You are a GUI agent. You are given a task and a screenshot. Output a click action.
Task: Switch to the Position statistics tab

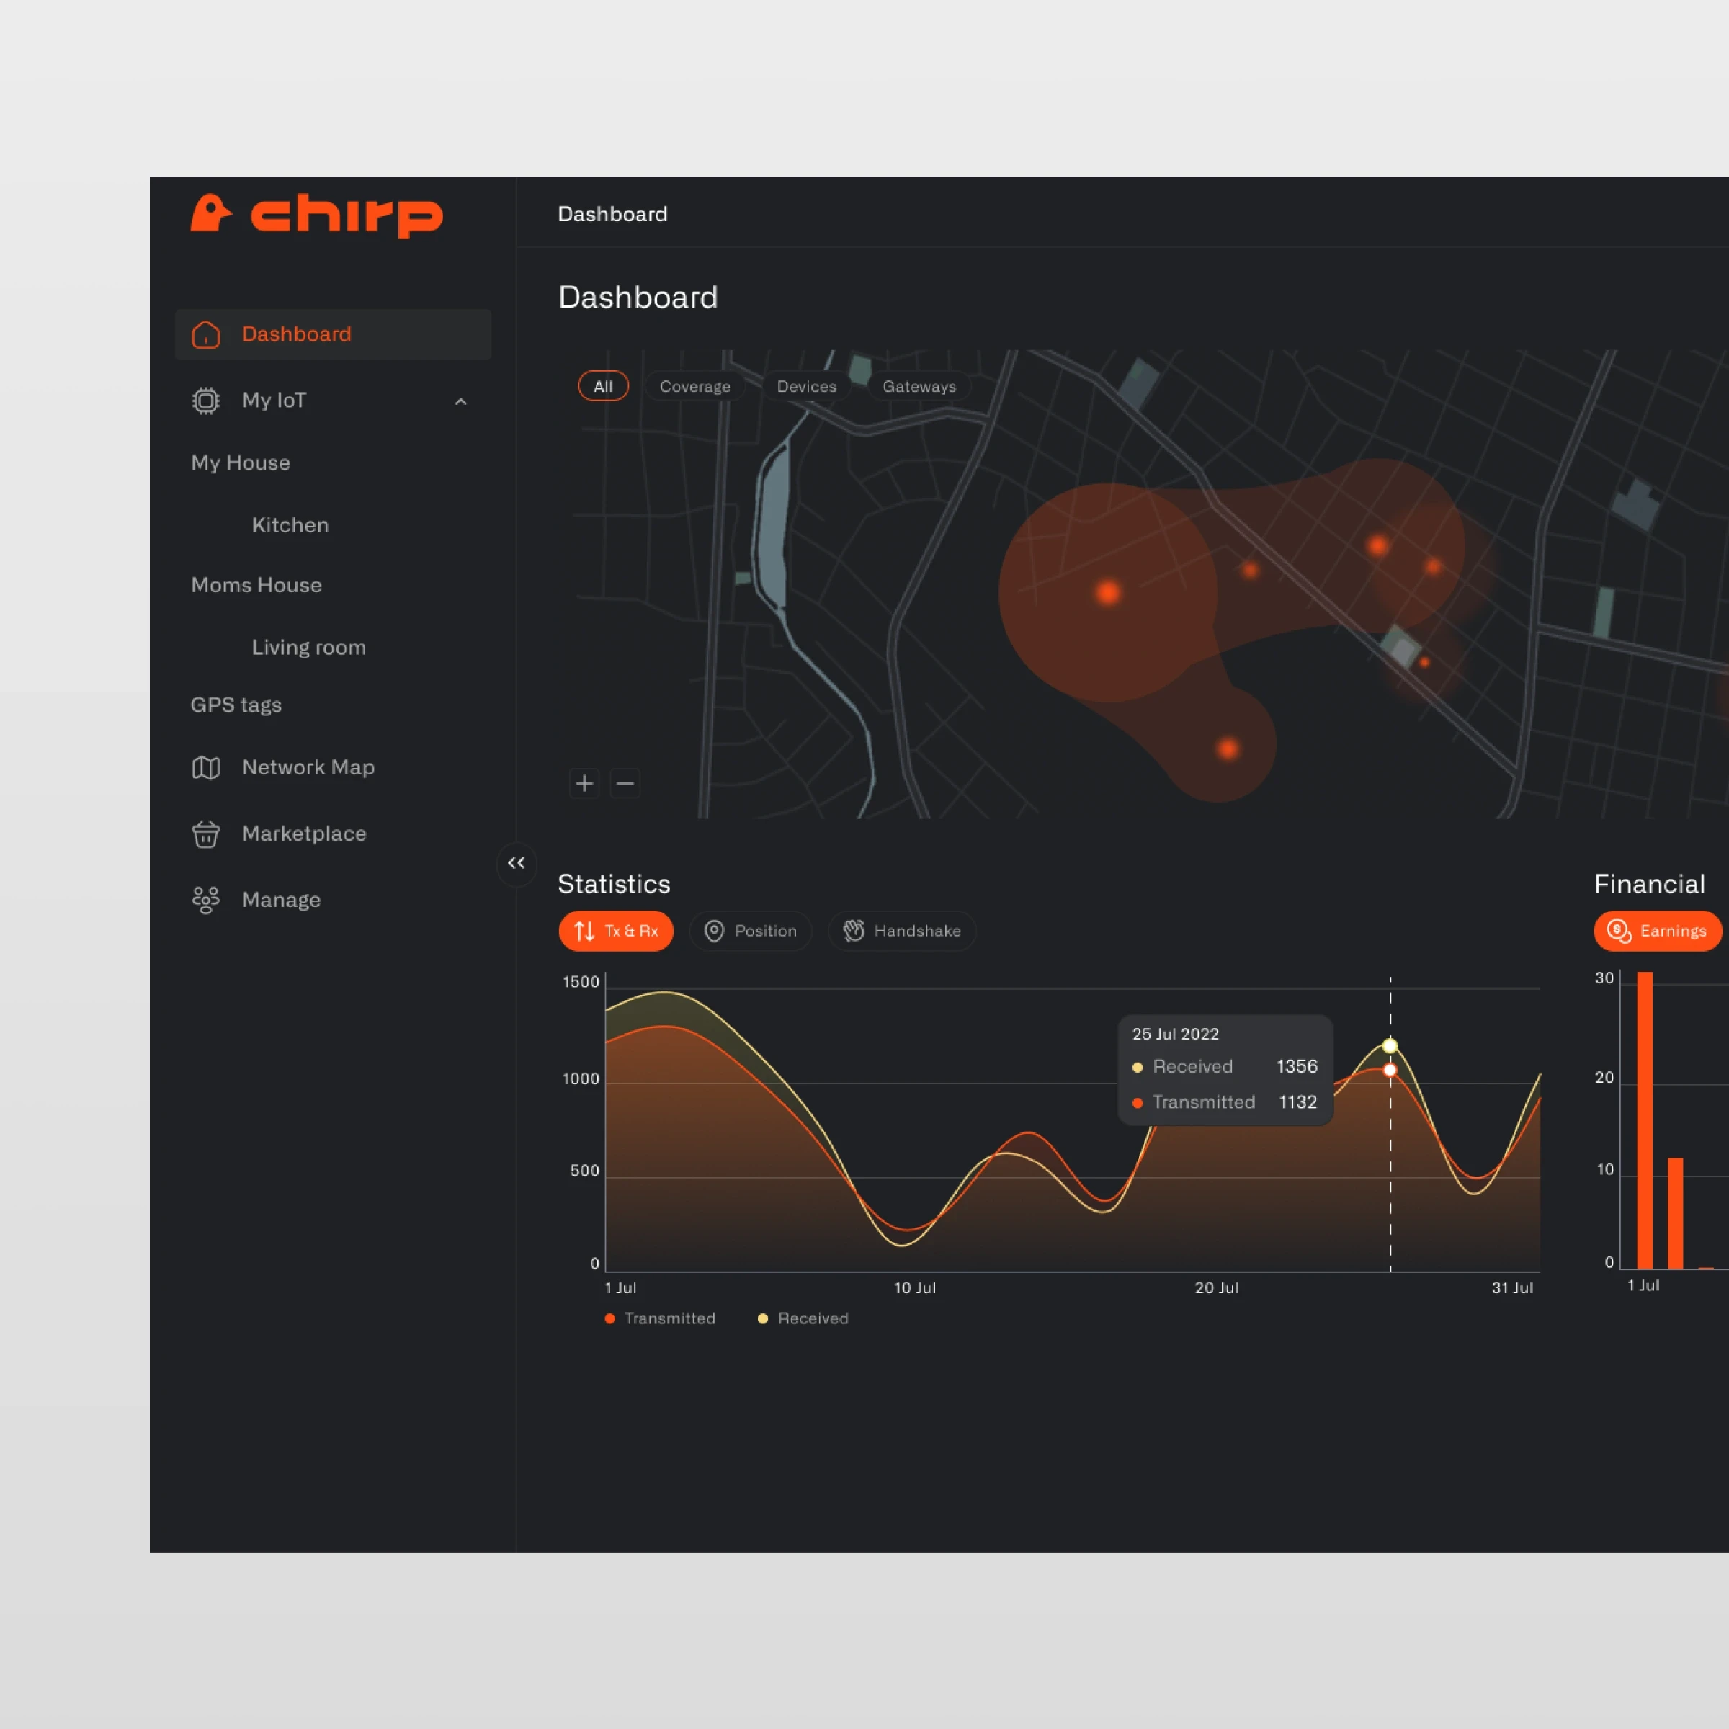click(750, 931)
